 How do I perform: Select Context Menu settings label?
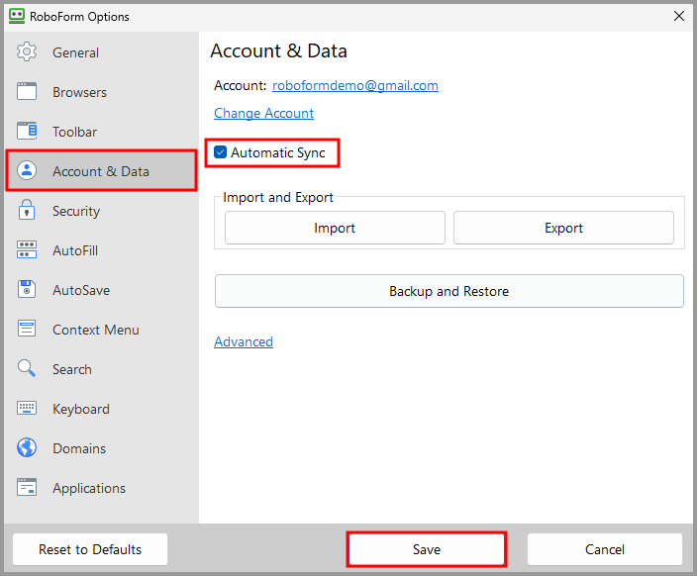pyautogui.click(x=96, y=330)
